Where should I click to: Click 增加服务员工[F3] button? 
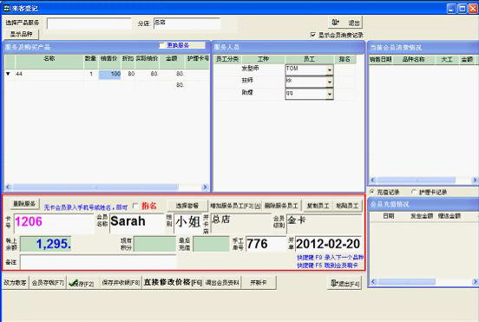point(235,206)
